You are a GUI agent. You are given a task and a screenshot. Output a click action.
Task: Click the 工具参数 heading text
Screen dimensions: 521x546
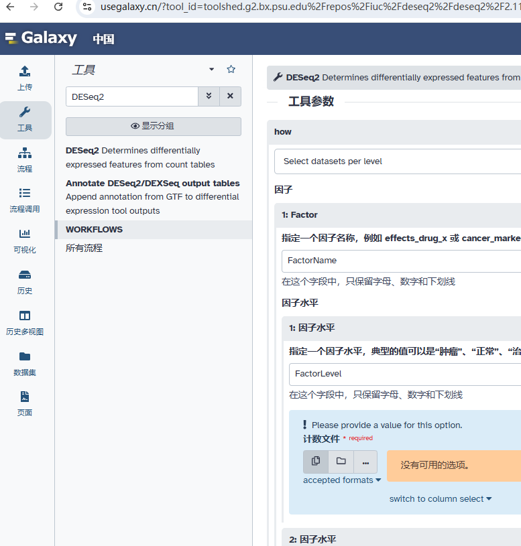click(311, 102)
